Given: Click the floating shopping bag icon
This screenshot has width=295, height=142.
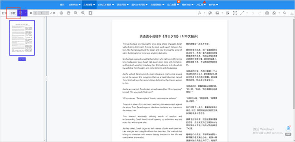Looking at the screenshot, I should tap(288, 128).
